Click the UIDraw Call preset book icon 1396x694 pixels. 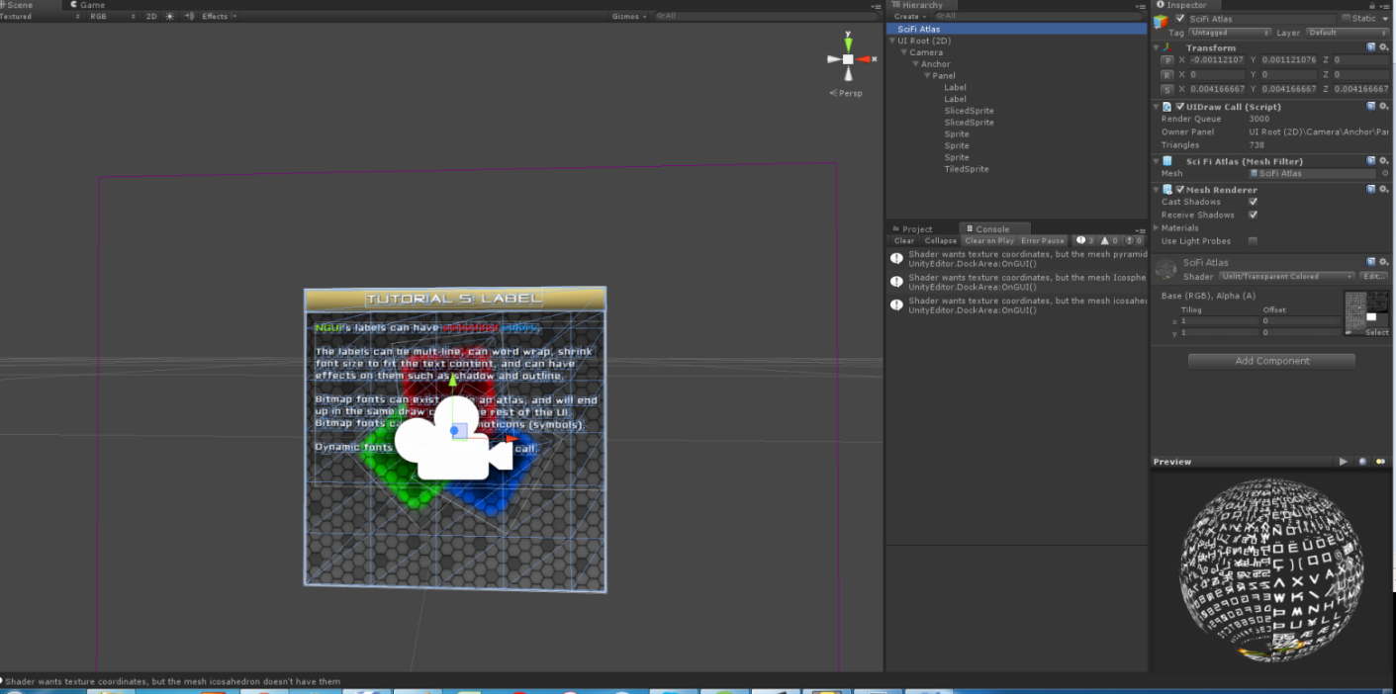pyautogui.click(x=1370, y=106)
